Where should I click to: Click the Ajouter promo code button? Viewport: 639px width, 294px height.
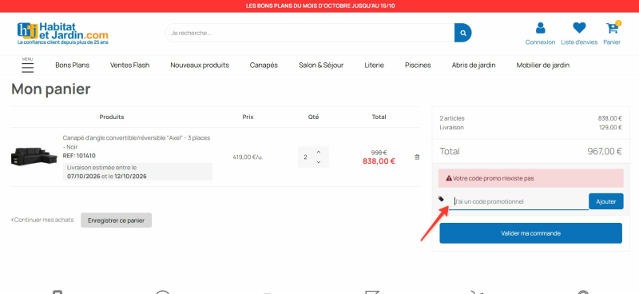click(606, 201)
